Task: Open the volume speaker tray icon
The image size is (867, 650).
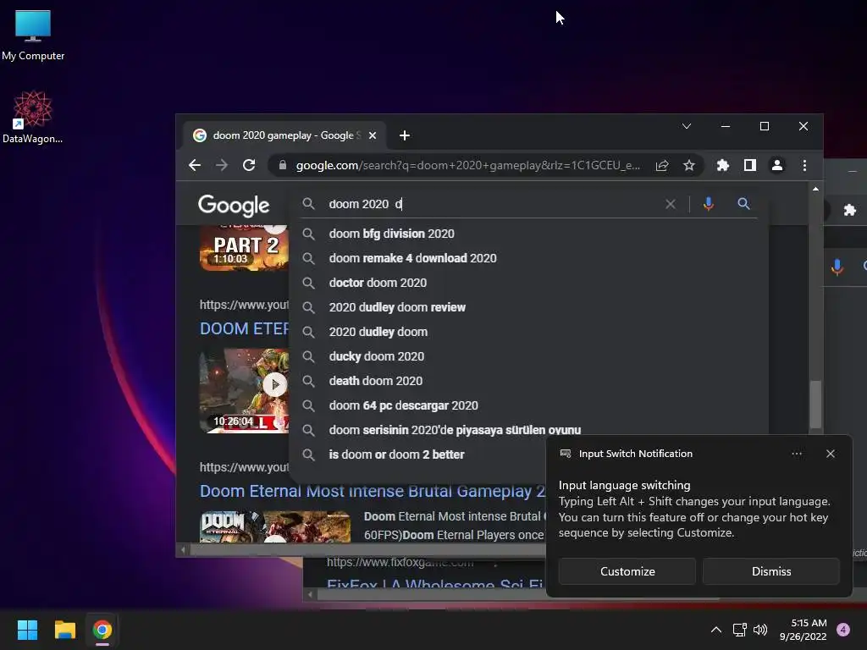Action: [760, 630]
